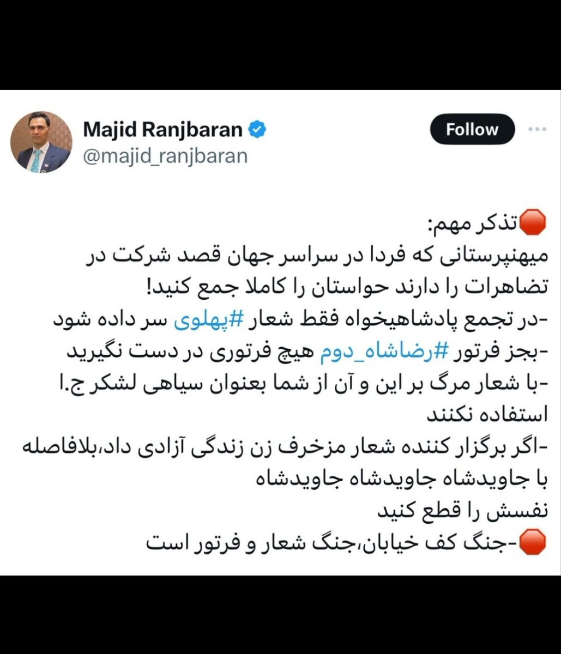This screenshot has height=654, width=561.
Task: Click the @majid_ranjbaran handle
Action: click(x=165, y=156)
